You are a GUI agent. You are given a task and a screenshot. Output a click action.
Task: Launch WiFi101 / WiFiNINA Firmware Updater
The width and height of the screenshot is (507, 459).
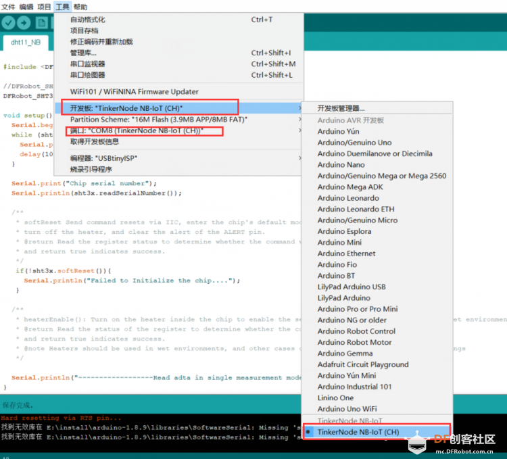point(179,92)
